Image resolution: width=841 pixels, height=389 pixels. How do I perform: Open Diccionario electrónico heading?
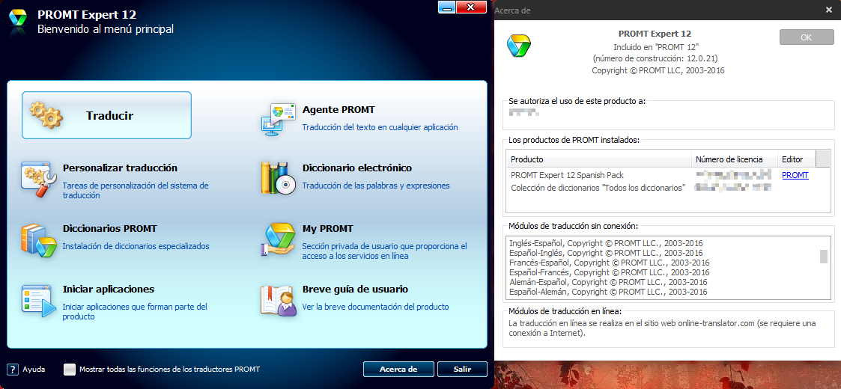357,168
